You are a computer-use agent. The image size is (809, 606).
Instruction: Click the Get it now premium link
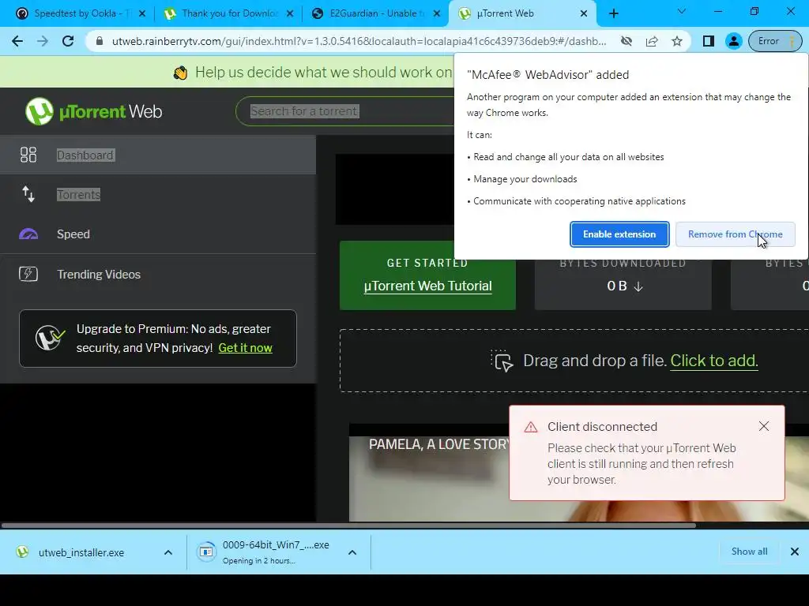245,348
